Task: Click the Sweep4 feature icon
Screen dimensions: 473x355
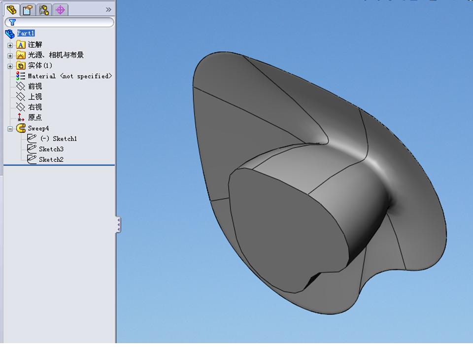Action: click(21, 128)
